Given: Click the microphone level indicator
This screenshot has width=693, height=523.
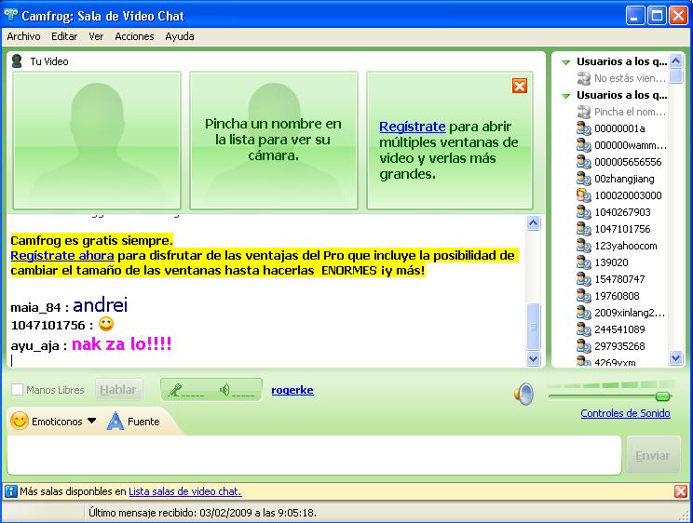Looking at the screenshot, I should tap(185, 390).
